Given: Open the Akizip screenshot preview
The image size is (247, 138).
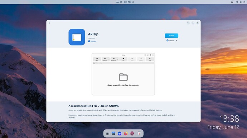Looking at the screenshot, I should (x=124, y=74).
